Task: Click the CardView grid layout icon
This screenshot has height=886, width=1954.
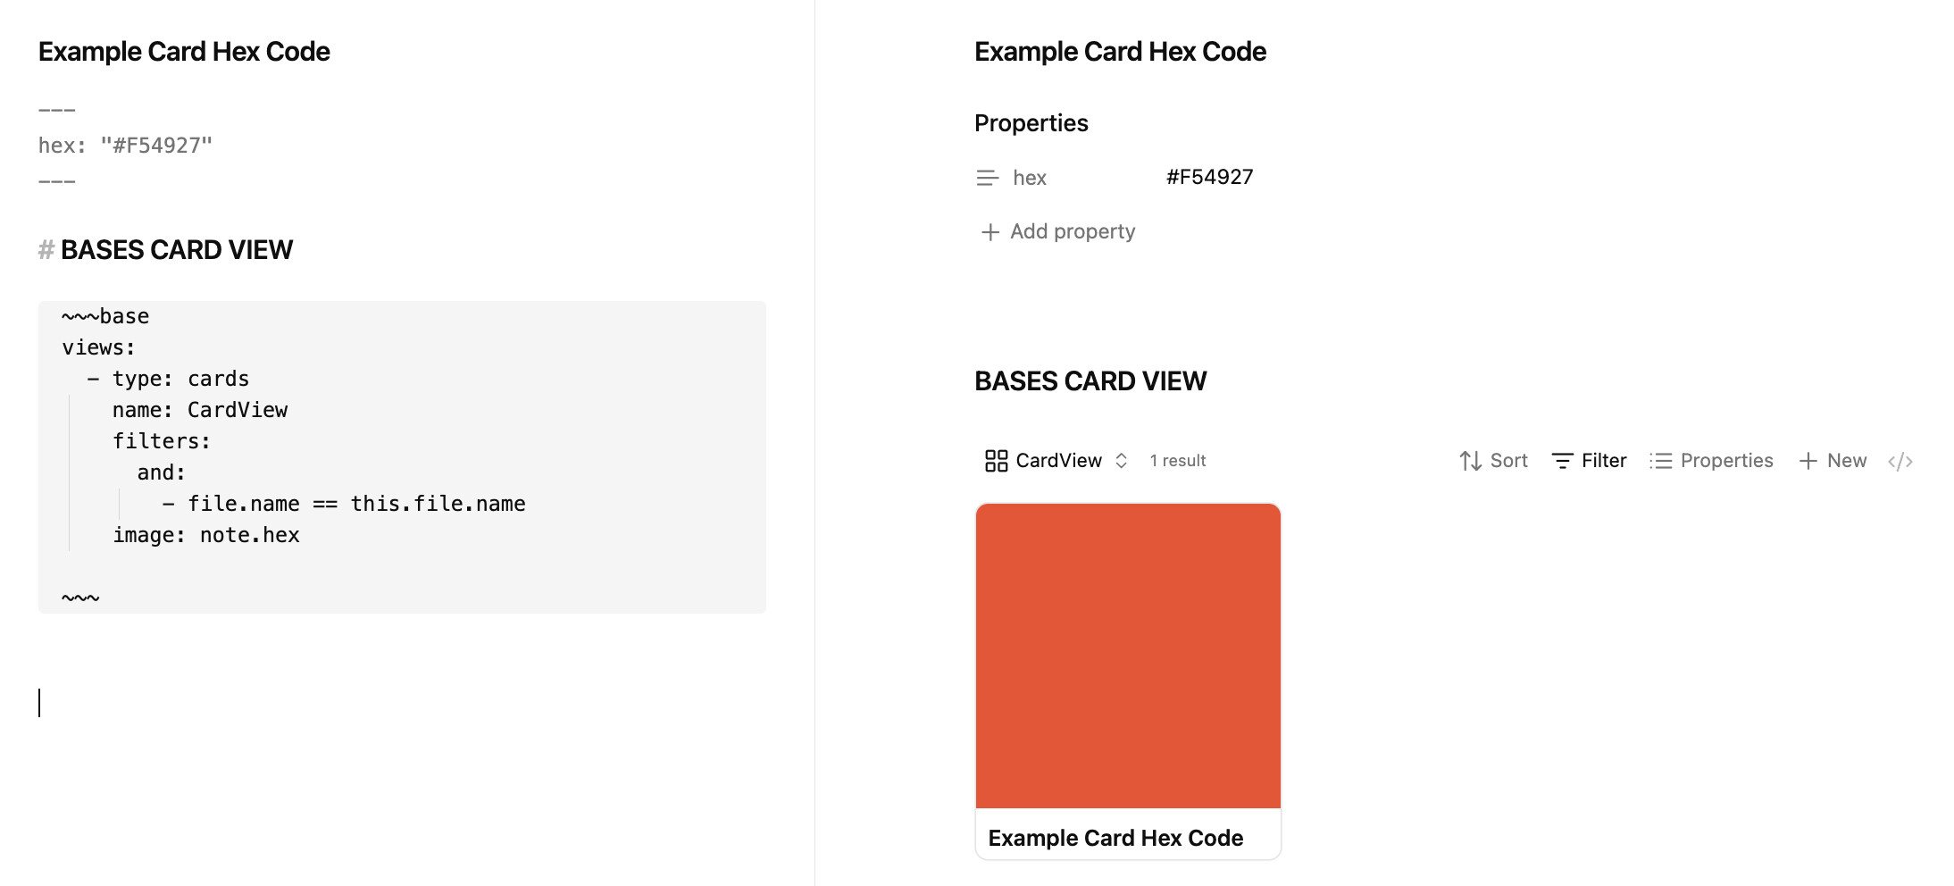Action: (996, 461)
